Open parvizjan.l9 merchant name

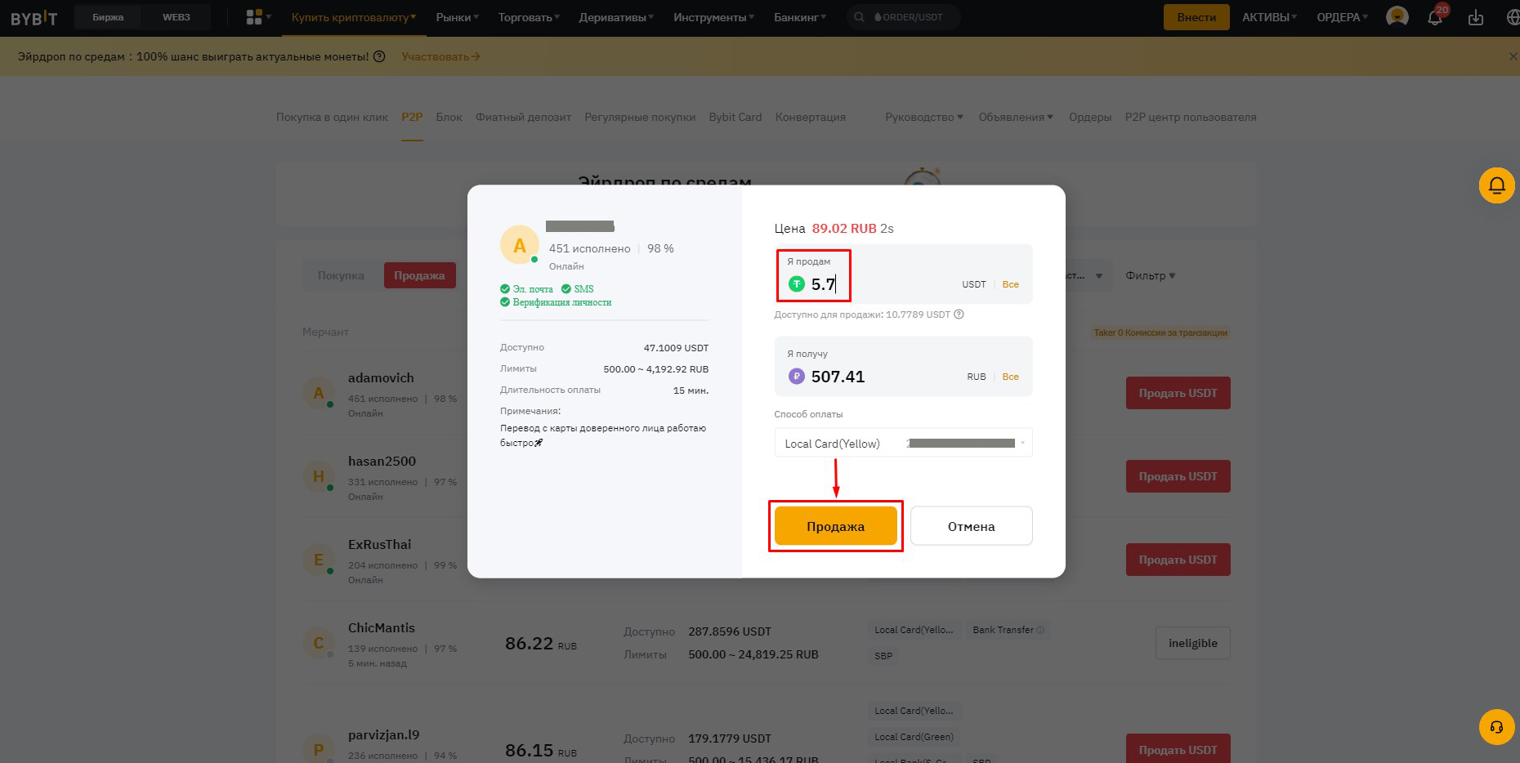(383, 734)
